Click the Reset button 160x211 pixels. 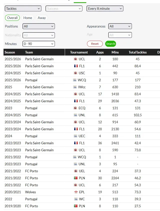click(95, 44)
